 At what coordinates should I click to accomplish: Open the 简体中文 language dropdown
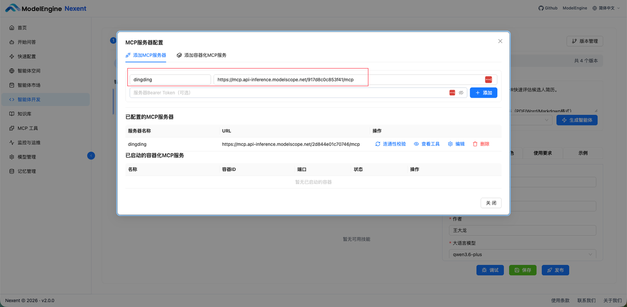point(606,8)
